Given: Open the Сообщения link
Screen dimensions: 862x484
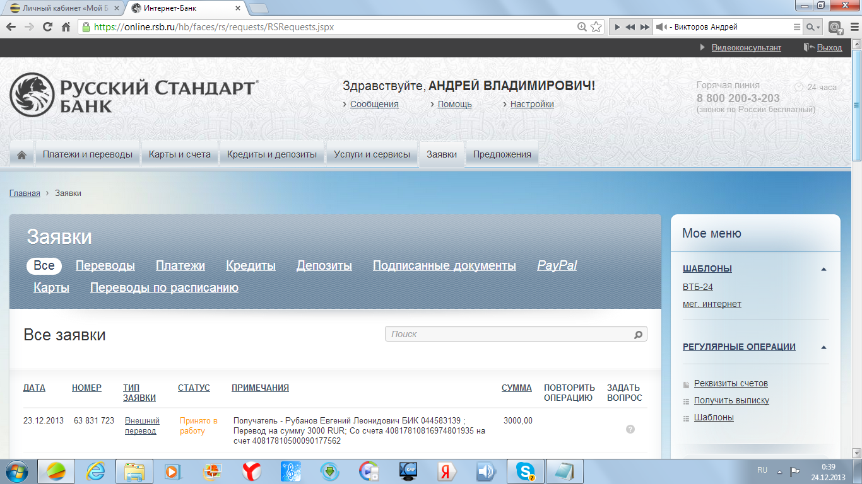Looking at the screenshot, I should [374, 104].
